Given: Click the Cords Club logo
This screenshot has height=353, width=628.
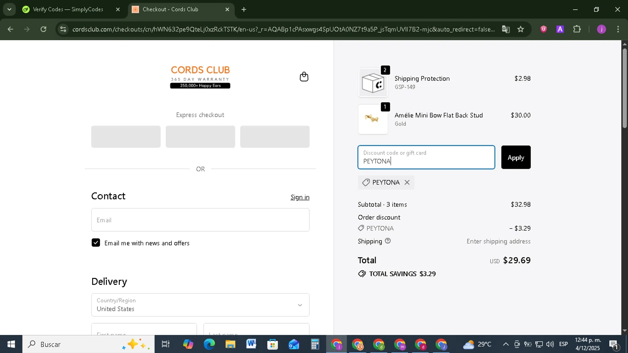Looking at the screenshot, I should [x=200, y=77].
